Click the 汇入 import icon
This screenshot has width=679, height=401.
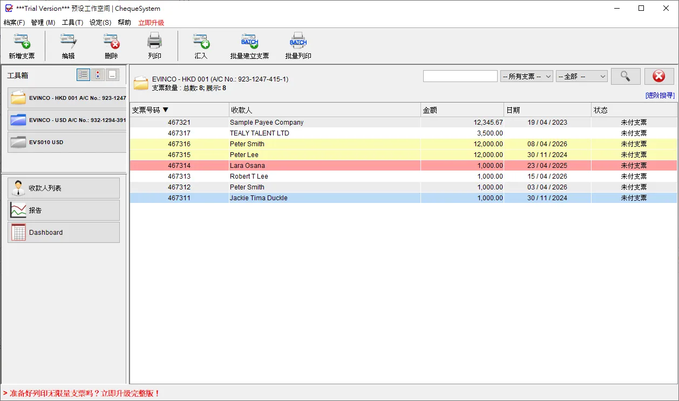click(201, 42)
